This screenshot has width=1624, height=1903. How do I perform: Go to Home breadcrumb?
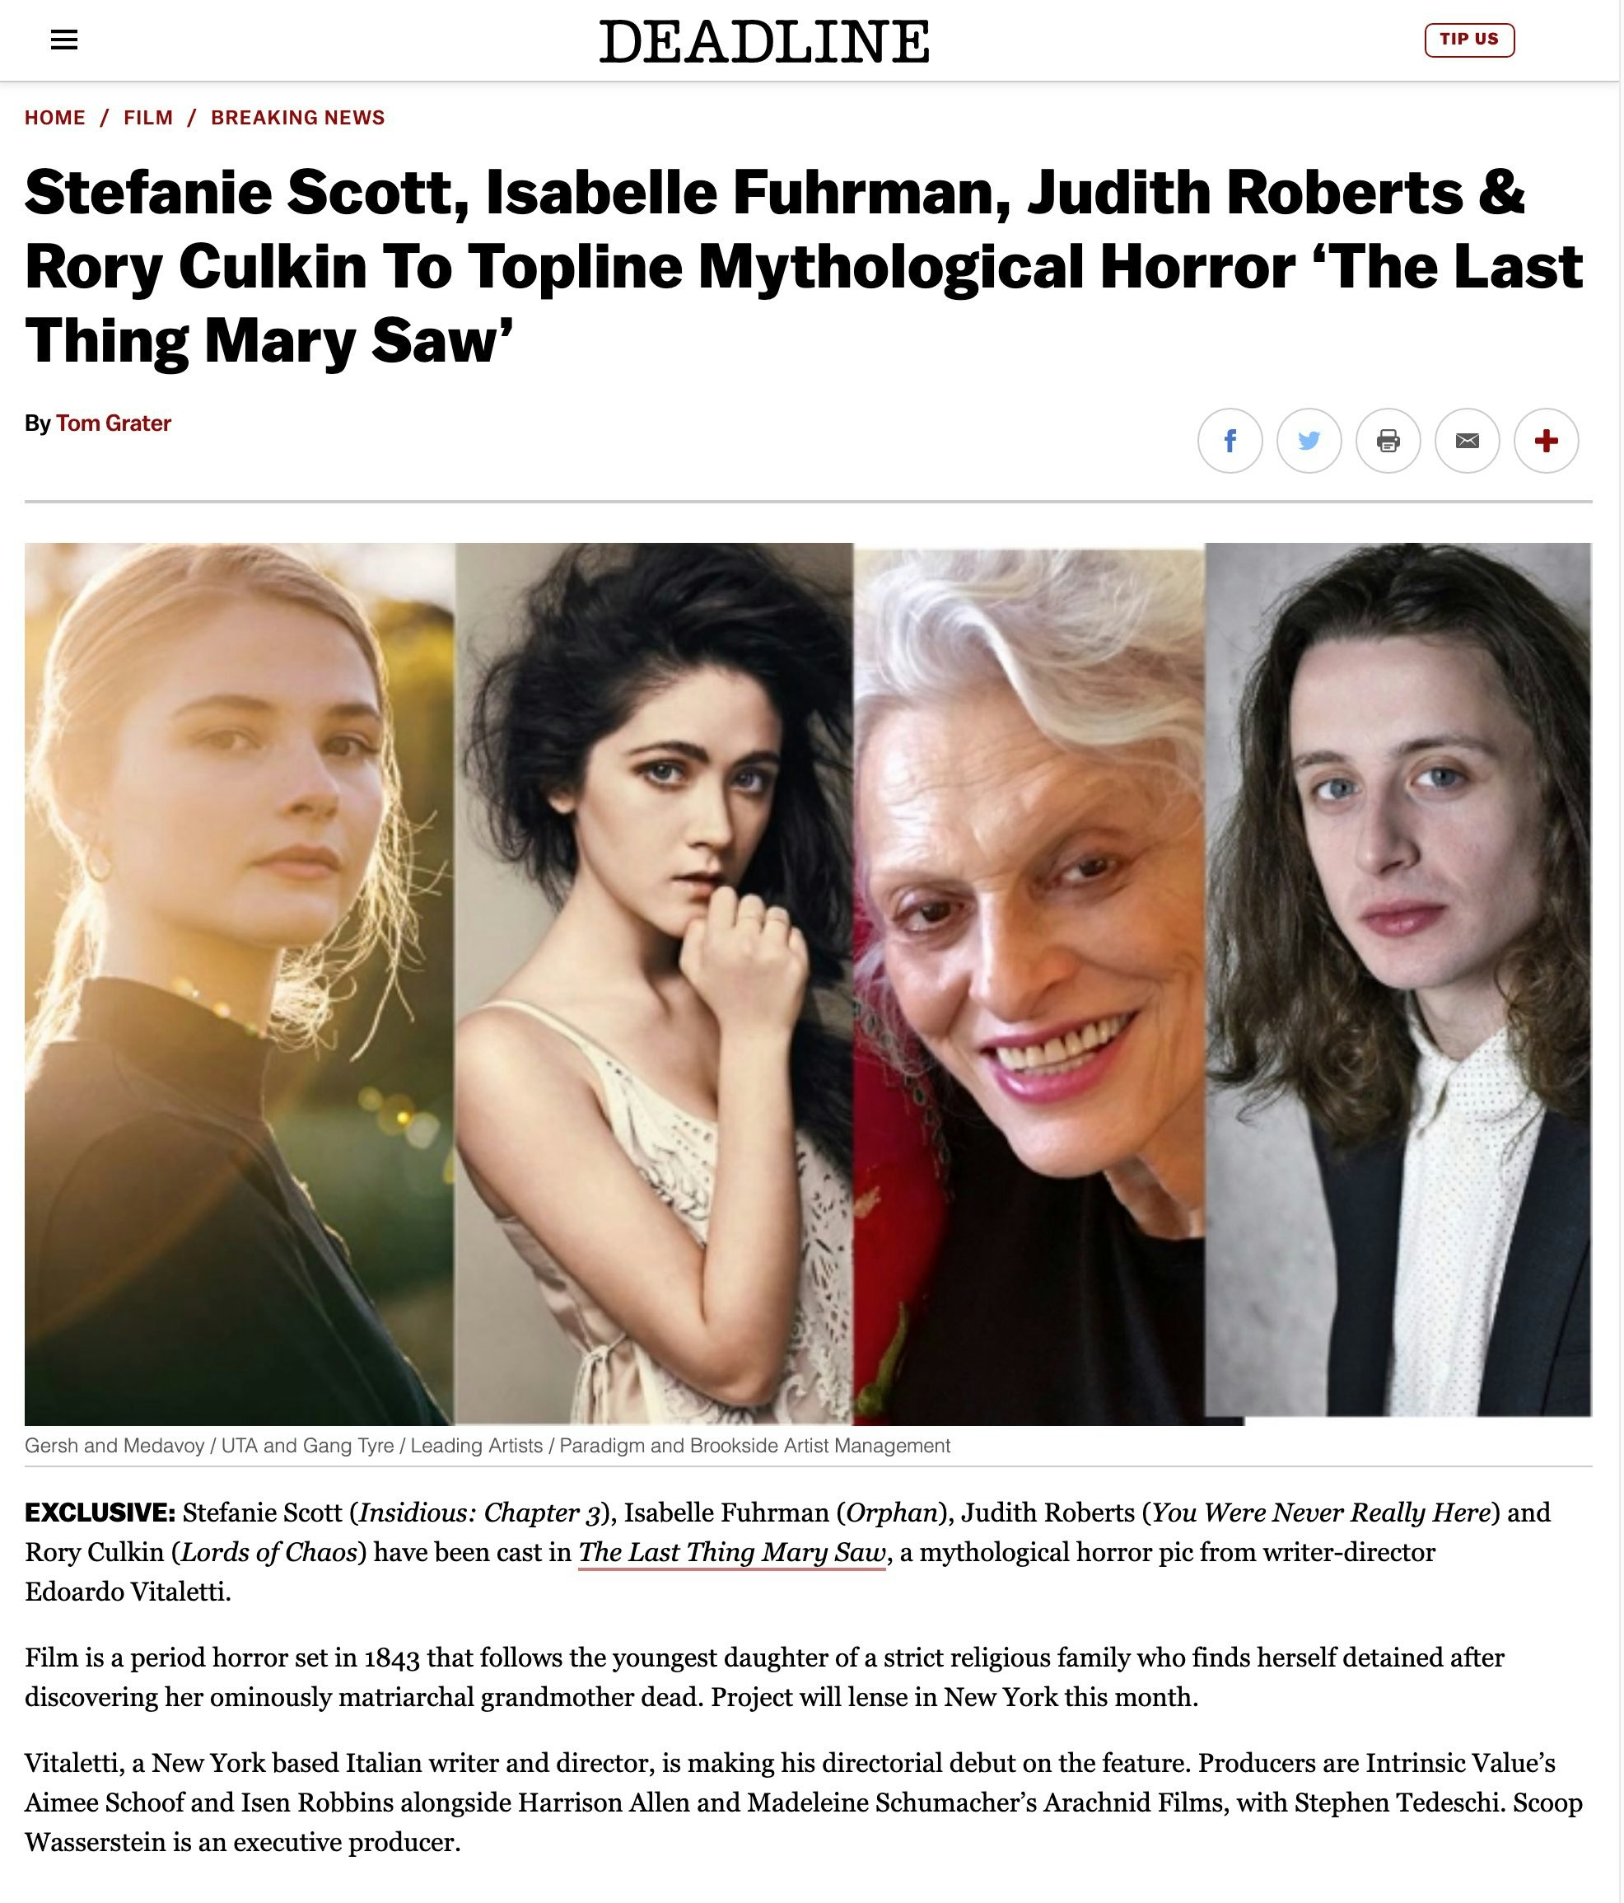point(55,118)
